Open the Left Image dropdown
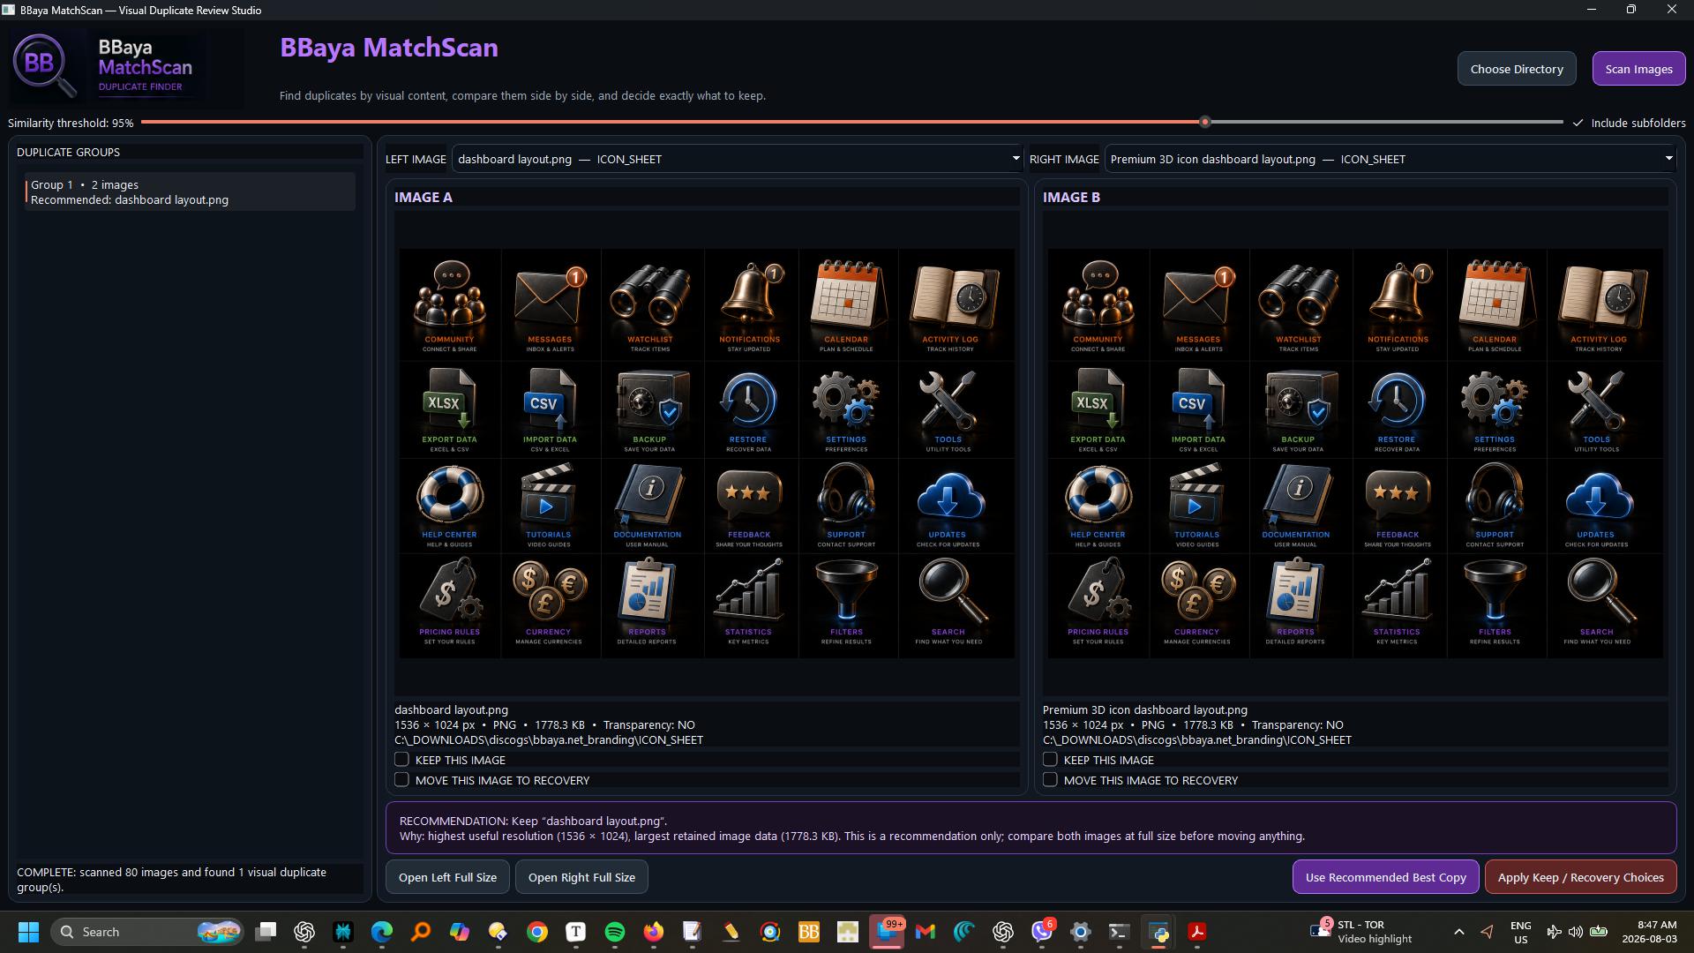The width and height of the screenshot is (1694, 953). [x=737, y=159]
